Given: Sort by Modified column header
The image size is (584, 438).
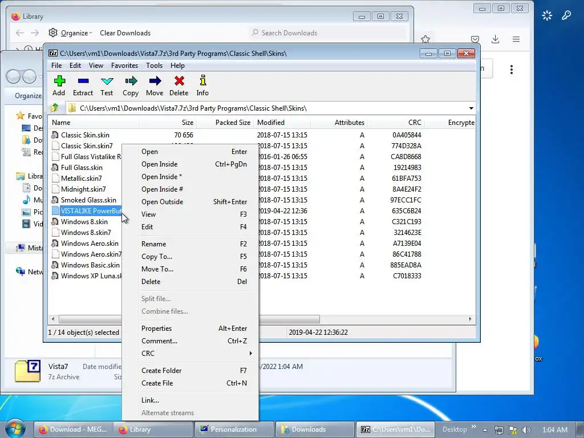Looking at the screenshot, I should coord(282,123).
